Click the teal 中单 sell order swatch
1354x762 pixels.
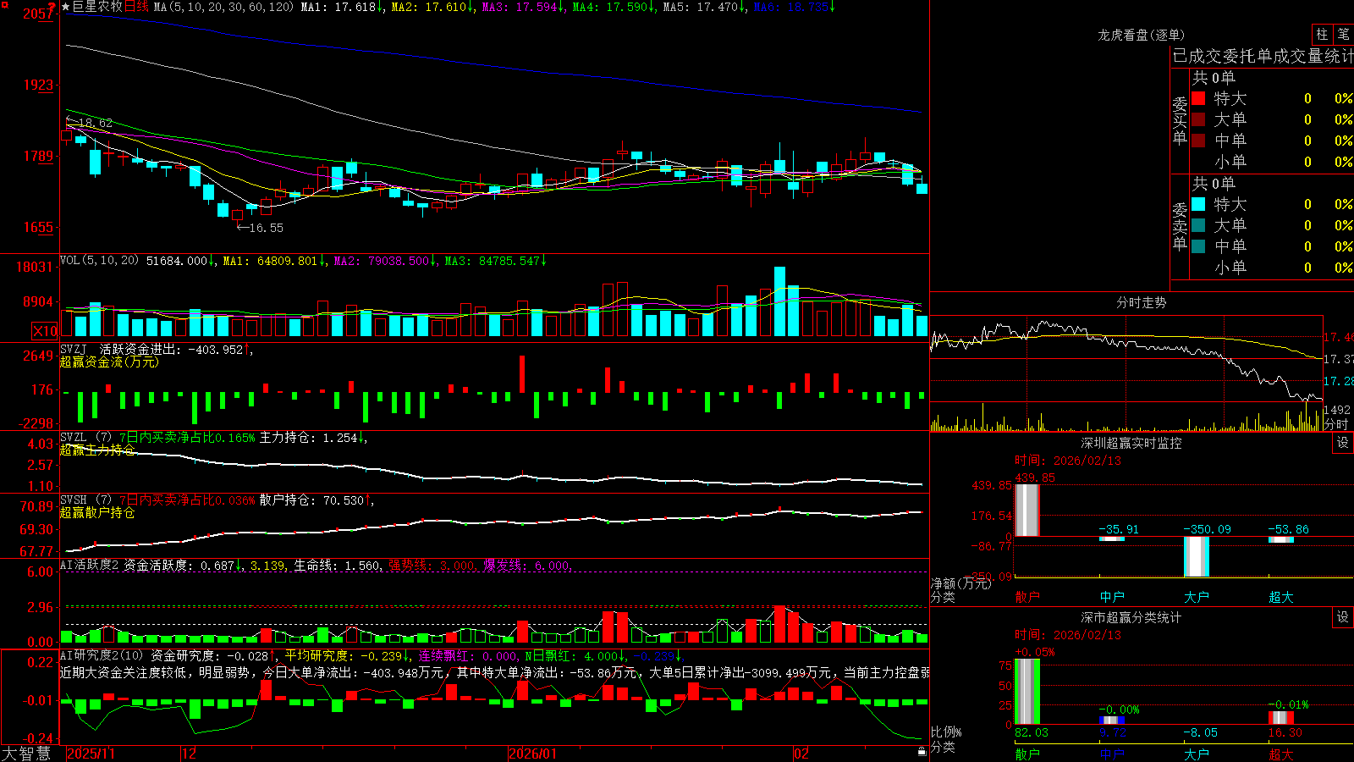(1198, 246)
